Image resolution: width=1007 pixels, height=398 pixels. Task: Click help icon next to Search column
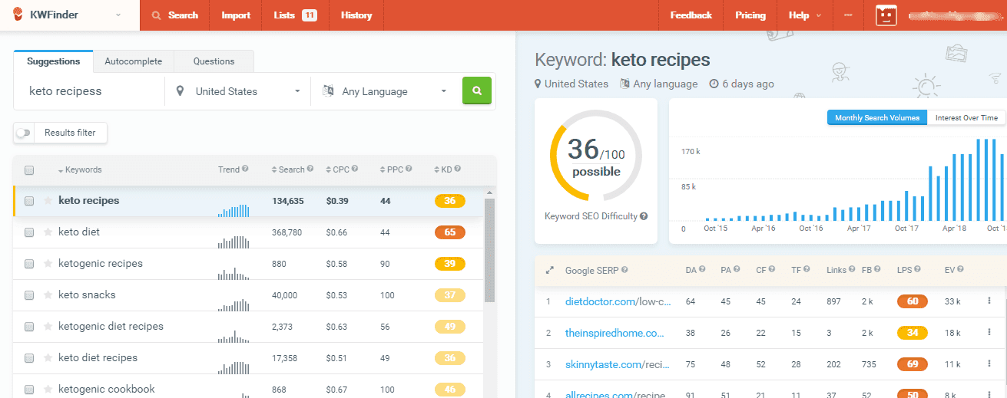coord(310,169)
